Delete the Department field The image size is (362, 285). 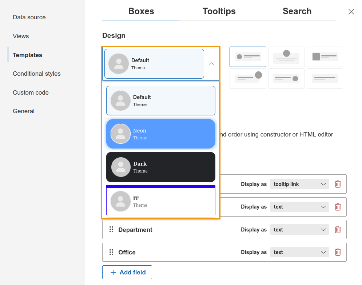[338, 230]
